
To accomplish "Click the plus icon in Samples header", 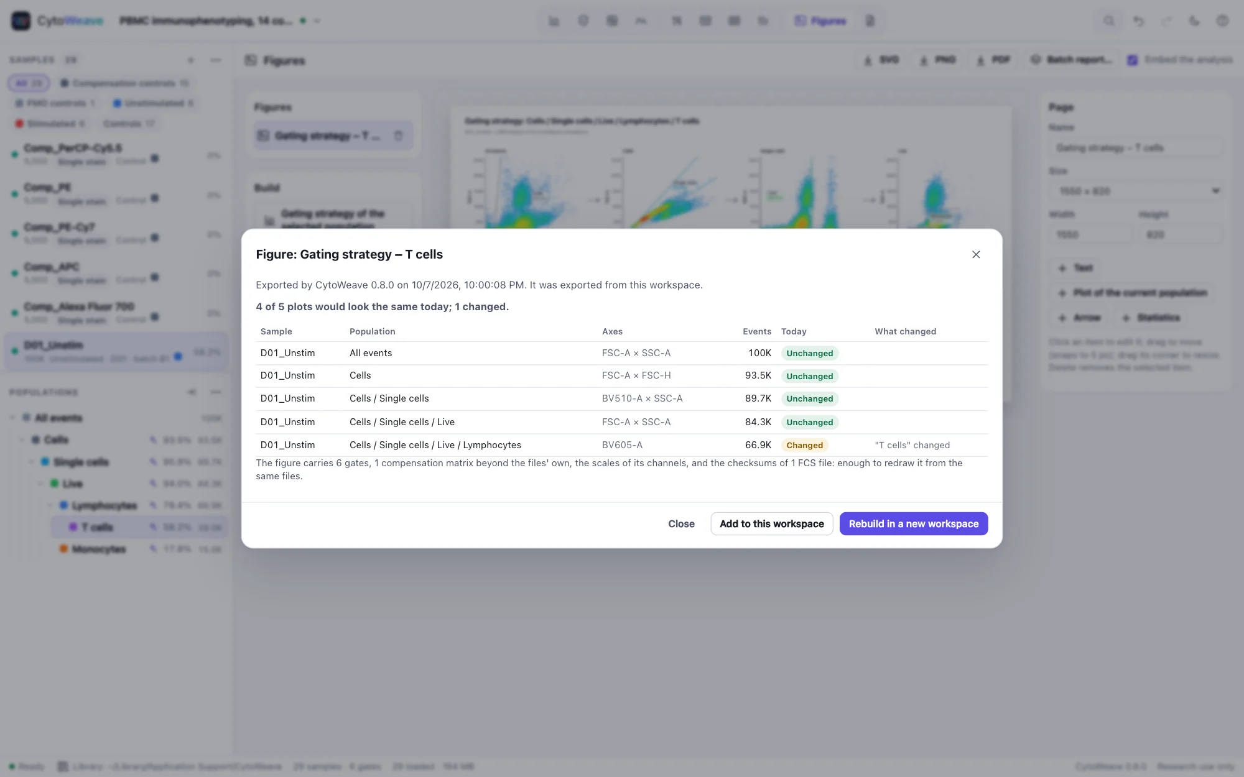I will 191,60.
